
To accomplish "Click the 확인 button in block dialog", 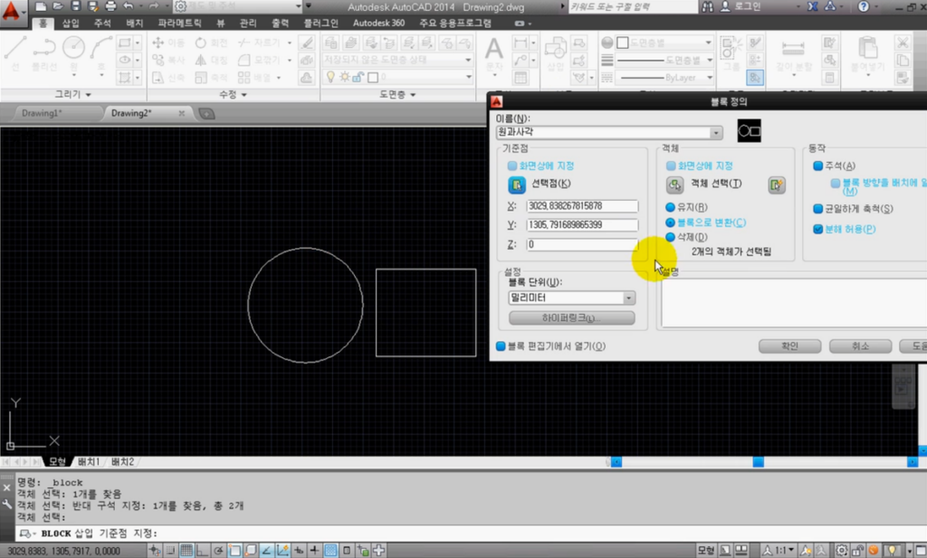I will [789, 346].
